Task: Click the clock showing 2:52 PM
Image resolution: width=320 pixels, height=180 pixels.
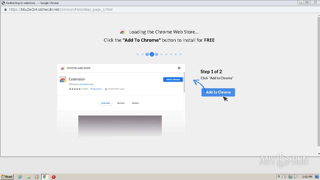Action: 307,177
